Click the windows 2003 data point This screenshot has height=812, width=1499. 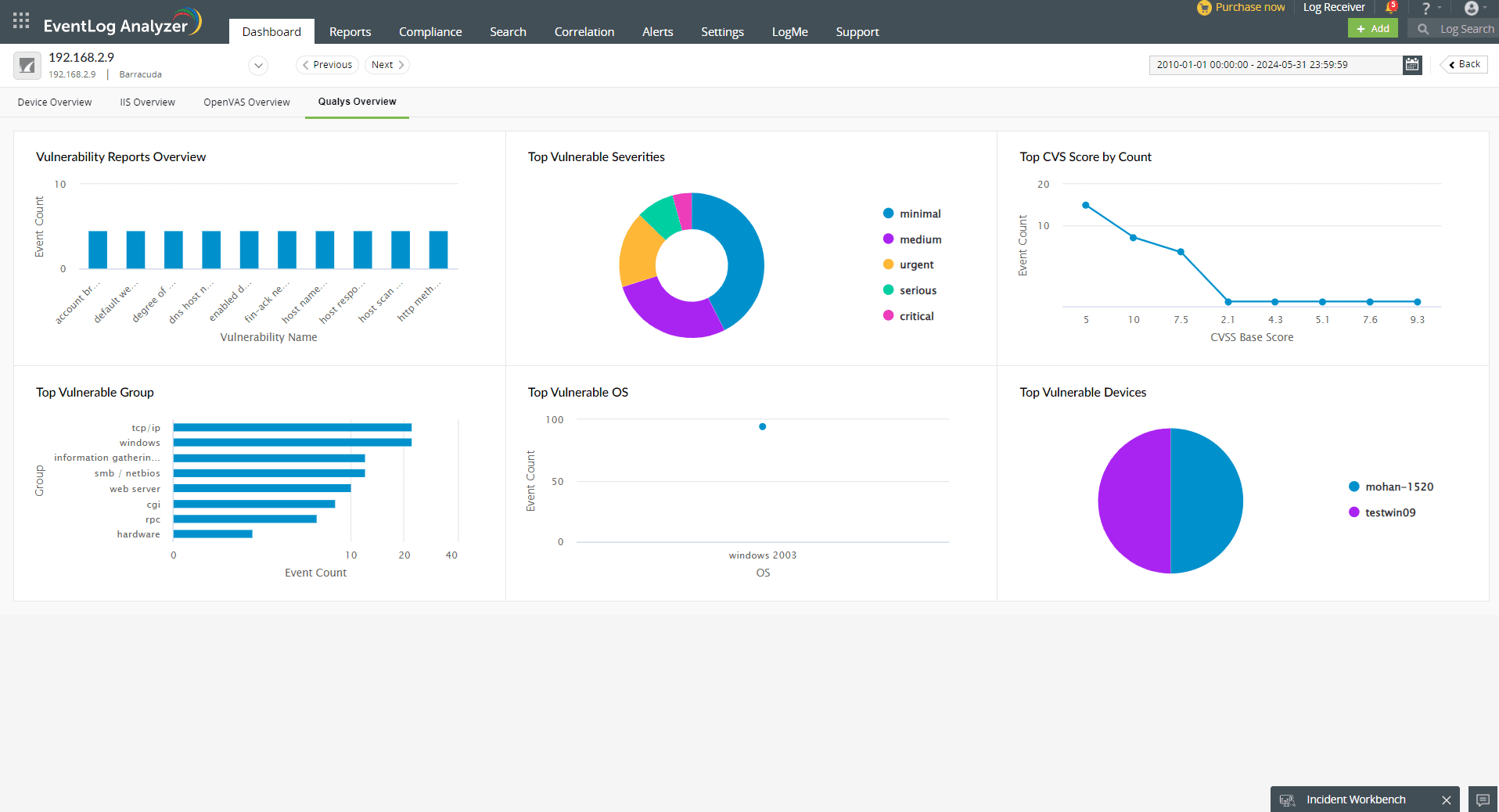coord(763,426)
